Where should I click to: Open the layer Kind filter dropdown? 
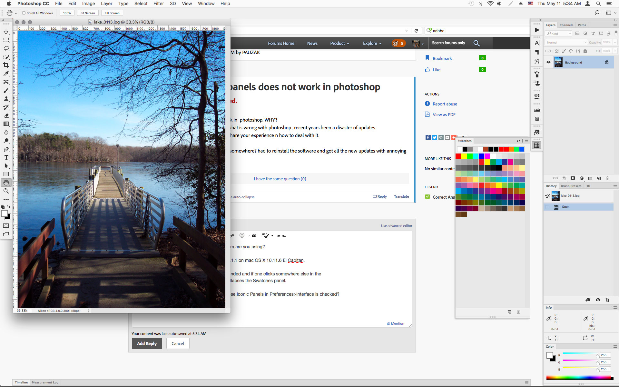[559, 34]
